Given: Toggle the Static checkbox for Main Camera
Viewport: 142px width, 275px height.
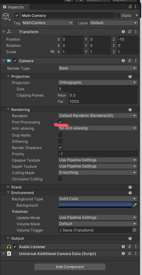Looking at the screenshot, I should (118, 15).
